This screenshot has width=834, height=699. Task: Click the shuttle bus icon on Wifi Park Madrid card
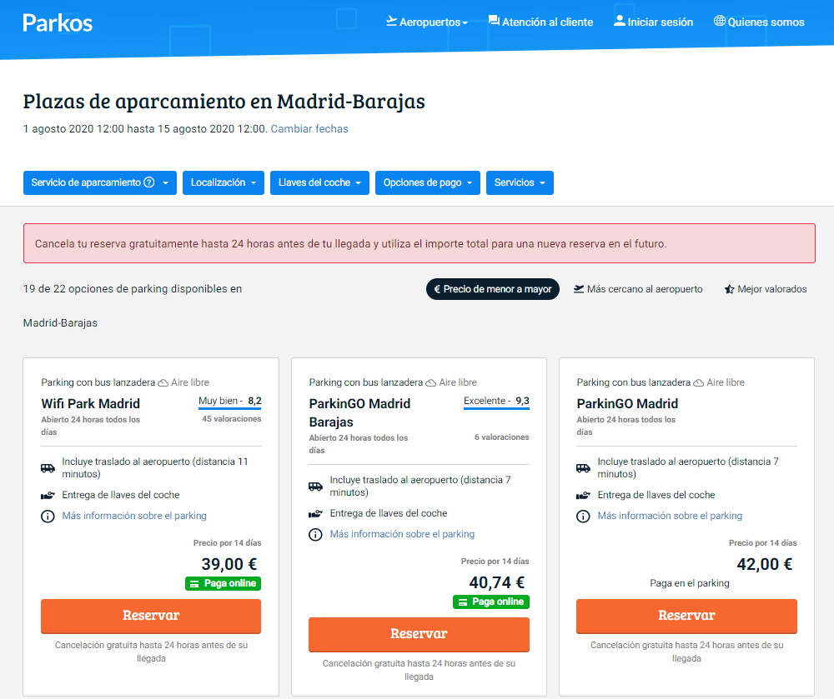tap(48, 468)
